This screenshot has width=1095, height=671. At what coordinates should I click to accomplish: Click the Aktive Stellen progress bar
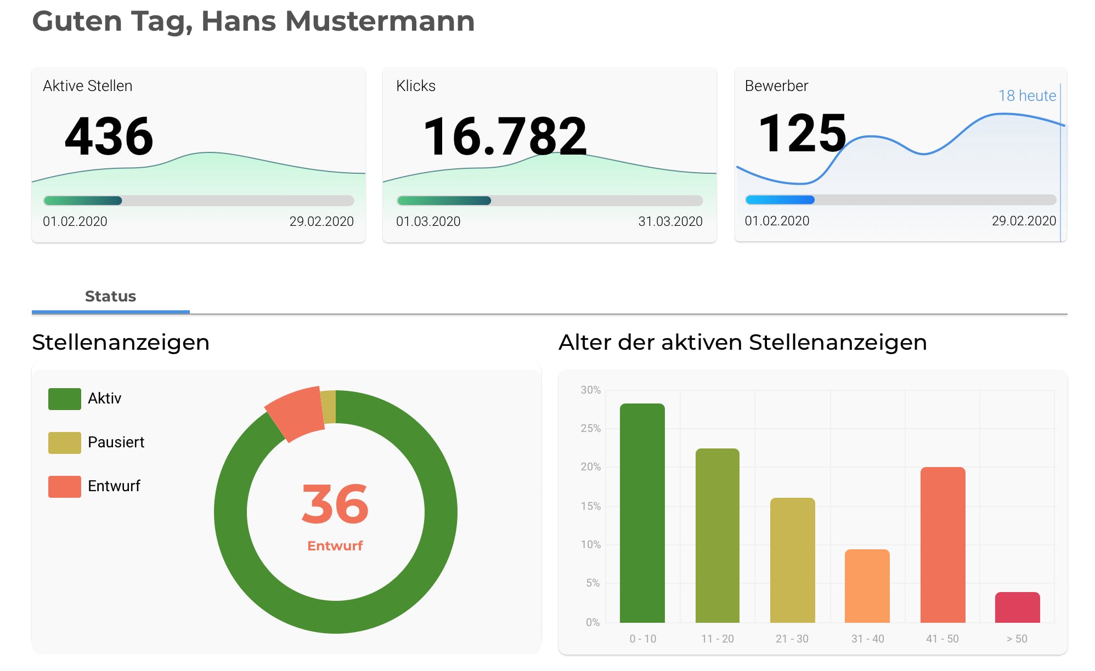[x=199, y=201]
